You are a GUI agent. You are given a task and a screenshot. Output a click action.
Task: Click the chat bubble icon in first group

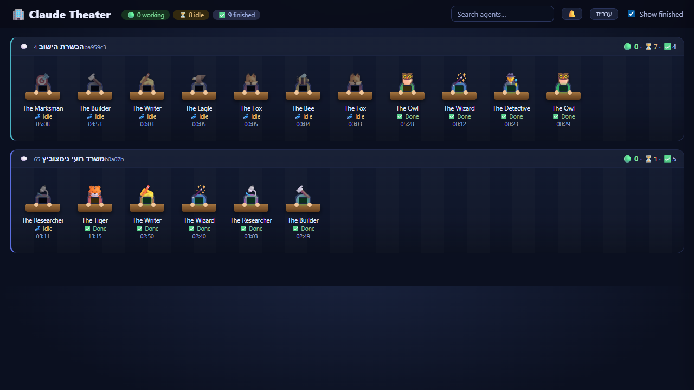tap(24, 47)
